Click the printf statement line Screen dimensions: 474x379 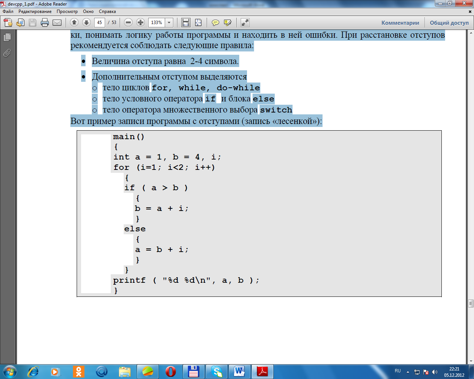pyautogui.click(x=186, y=280)
